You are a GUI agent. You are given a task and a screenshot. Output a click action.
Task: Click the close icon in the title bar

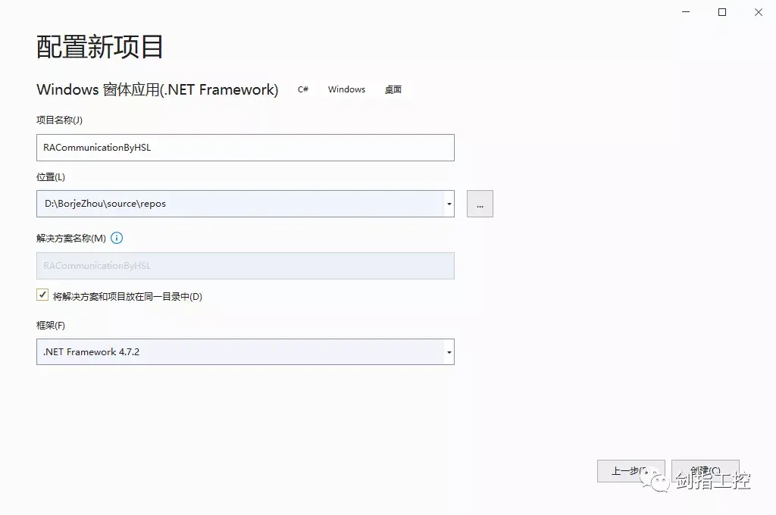point(758,12)
